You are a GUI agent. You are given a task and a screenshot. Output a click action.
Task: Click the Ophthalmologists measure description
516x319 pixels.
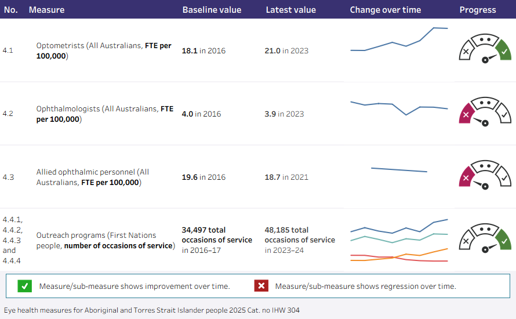[x=104, y=114]
